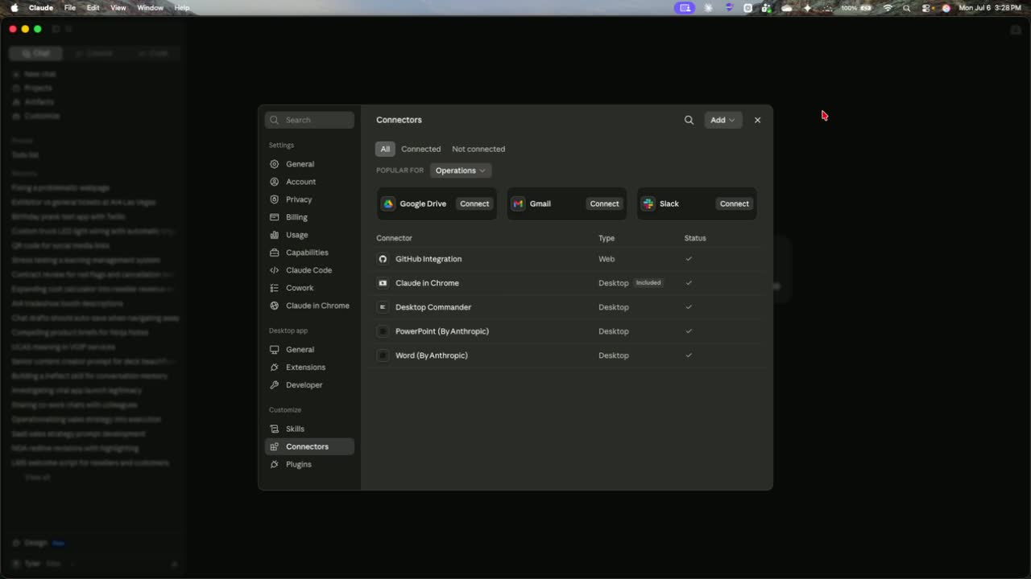Viewport: 1031px width, 579px height.
Task: Click the Word (By Anthropic) connector icon
Action: pos(383,355)
